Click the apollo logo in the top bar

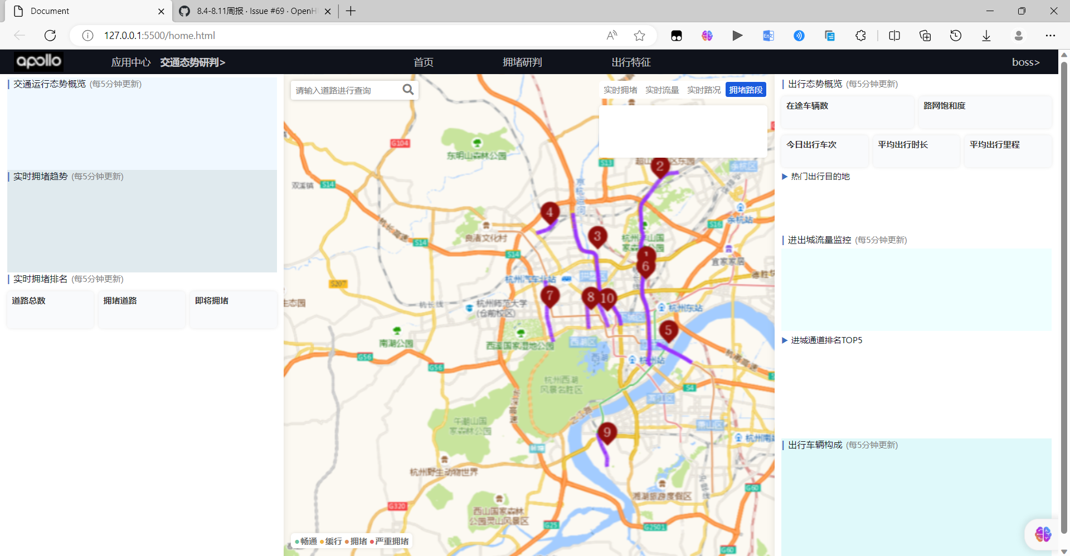[38, 61]
